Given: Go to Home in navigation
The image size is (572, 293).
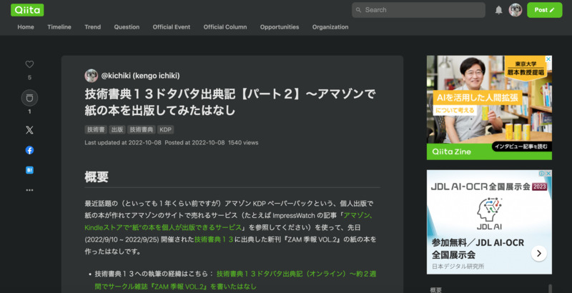Looking at the screenshot, I should [x=26, y=27].
